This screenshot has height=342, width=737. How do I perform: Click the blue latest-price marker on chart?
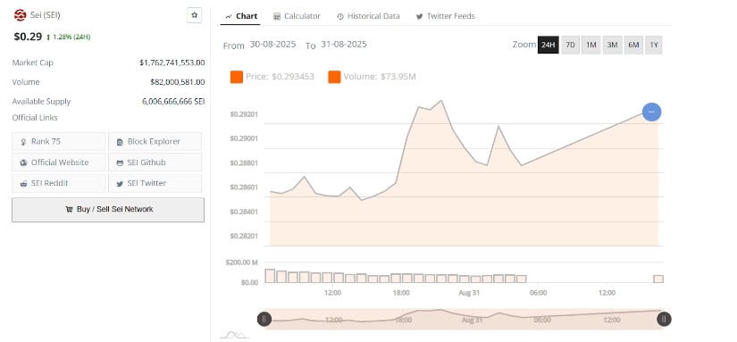point(651,112)
